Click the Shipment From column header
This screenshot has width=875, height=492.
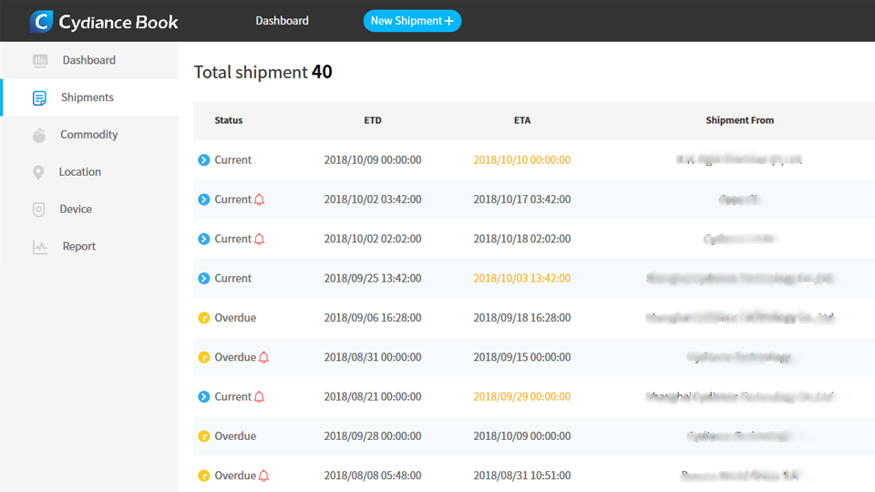(739, 120)
